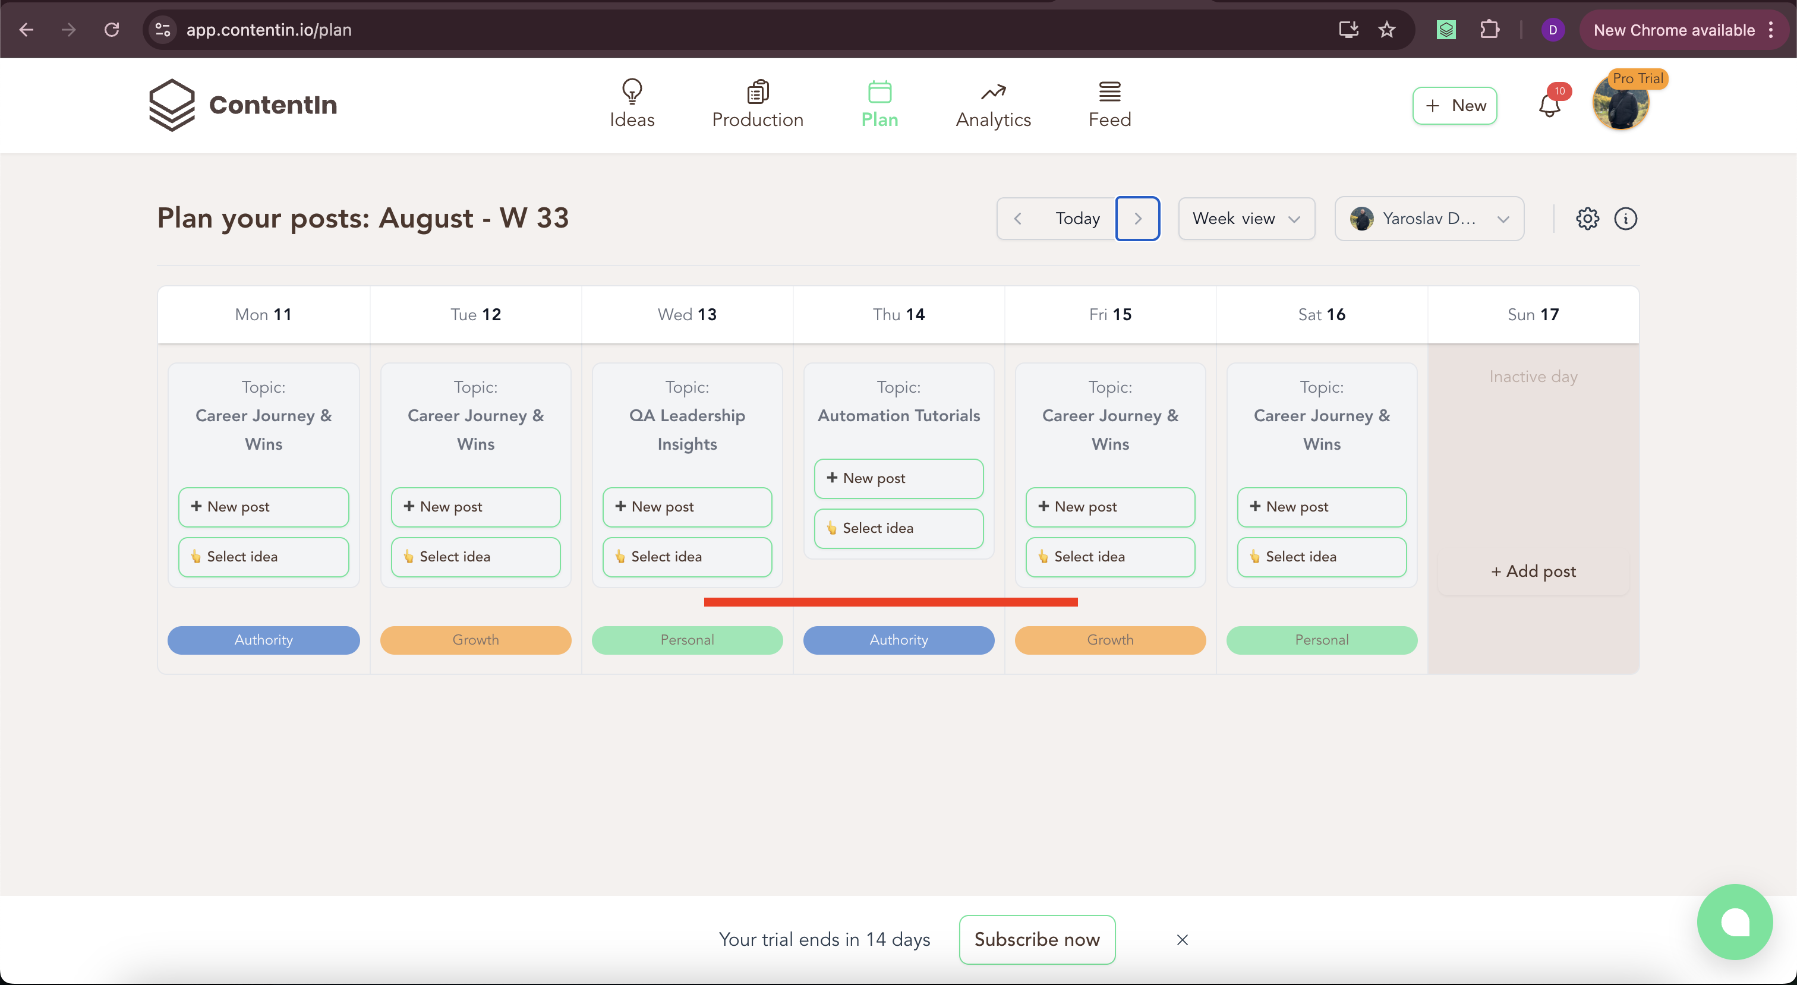1797x985 pixels.
Task: Select idea for Fri 15
Action: (x=1110, y=556)
